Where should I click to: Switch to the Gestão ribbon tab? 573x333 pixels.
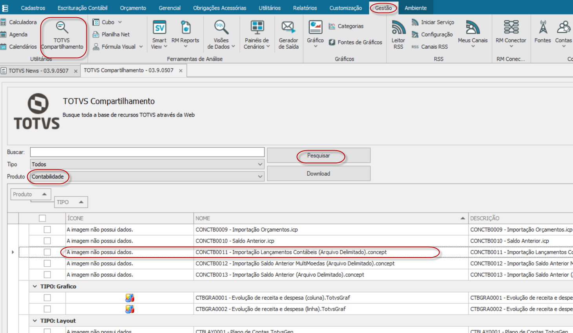tap(383, 8)
